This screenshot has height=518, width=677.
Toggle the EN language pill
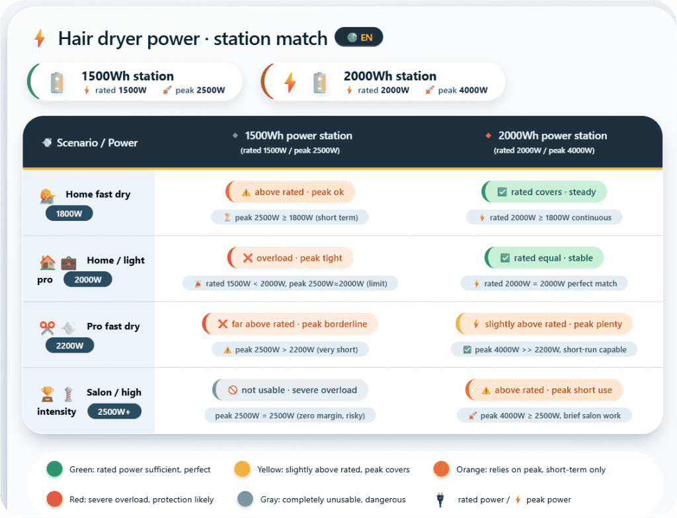359,38
